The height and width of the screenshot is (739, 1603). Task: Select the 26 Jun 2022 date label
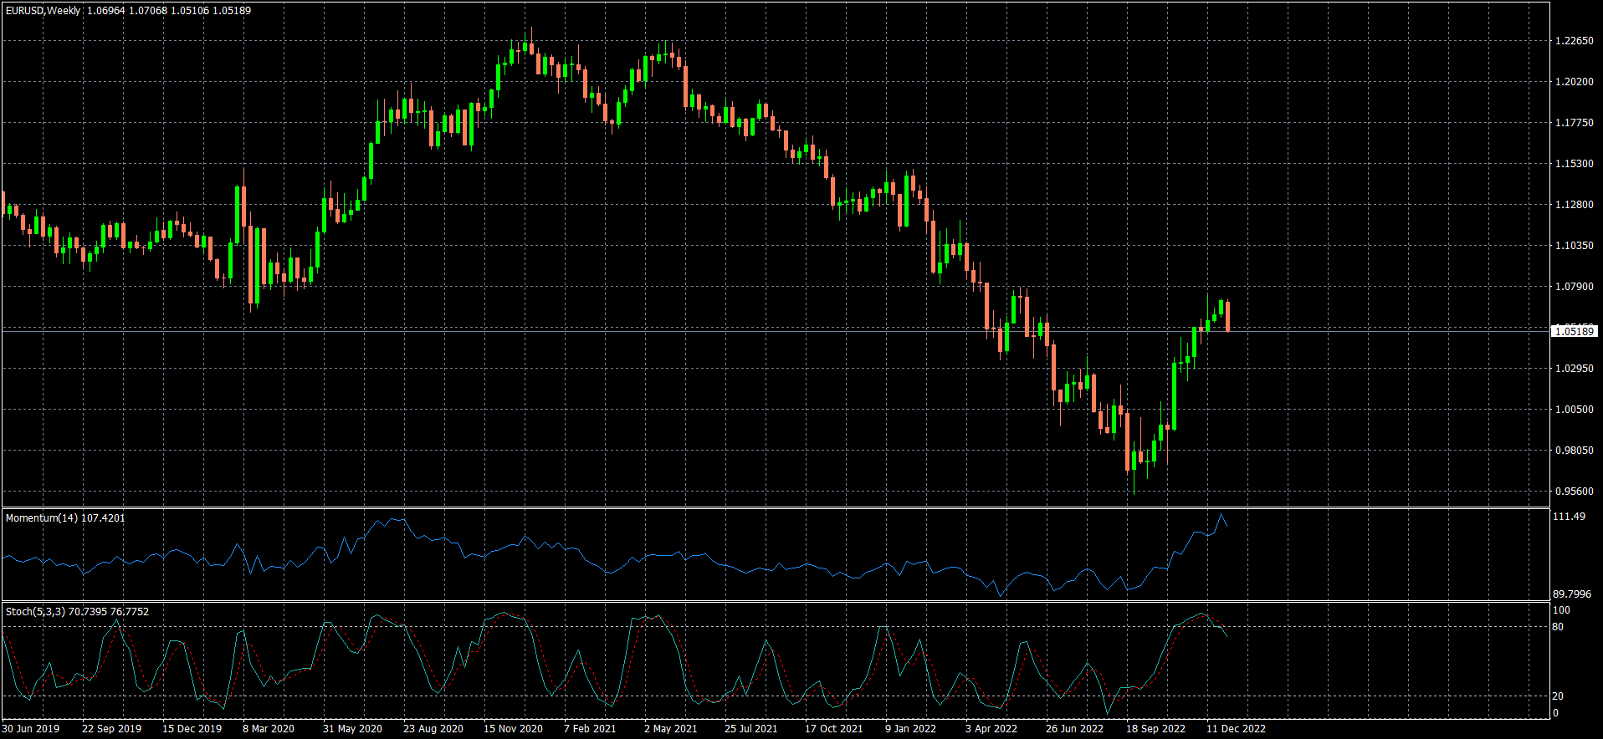[1074, 729]
